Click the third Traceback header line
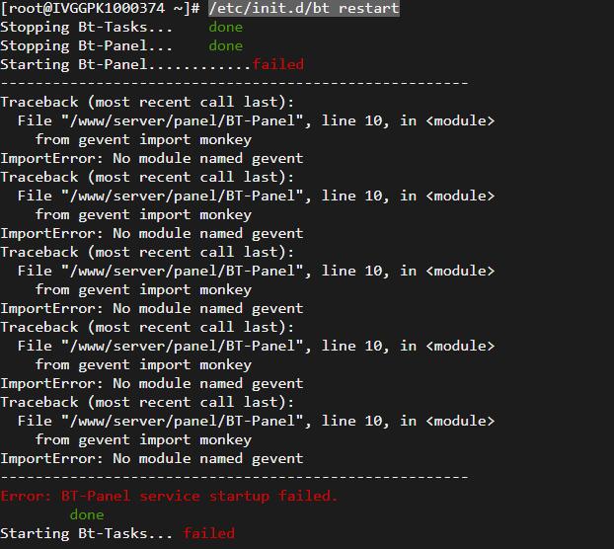This screenshot has height=549, width=614. coord(147,252)
